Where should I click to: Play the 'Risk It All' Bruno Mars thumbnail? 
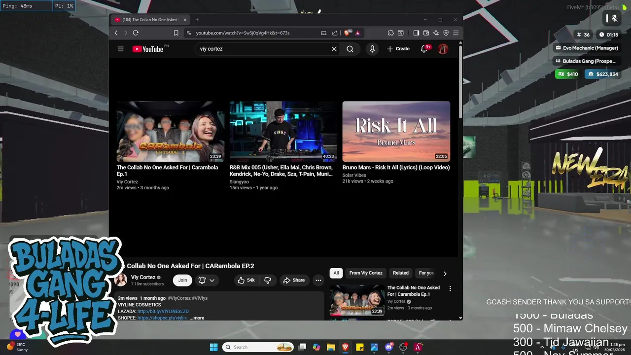[x=396, y=132]
